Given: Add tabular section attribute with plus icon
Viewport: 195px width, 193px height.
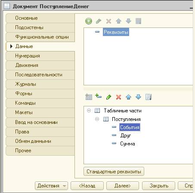Looking at the screenshot, I should [x=99, y=96].
